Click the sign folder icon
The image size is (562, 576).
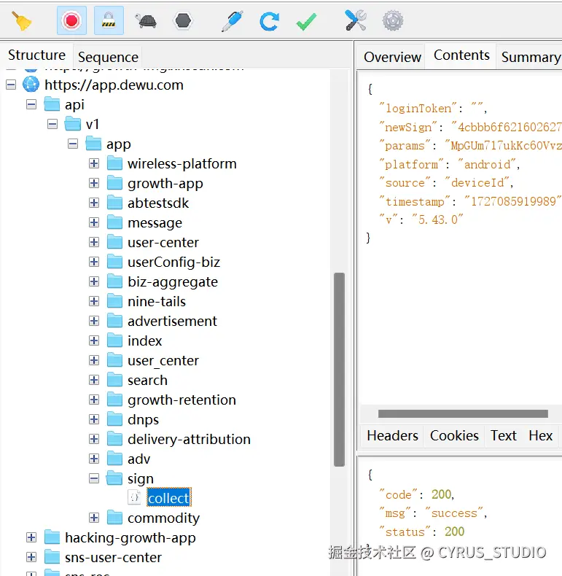(114, 478)
